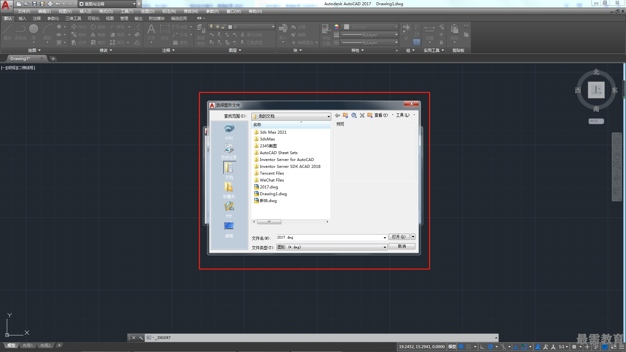
Task: Click the color wheel icon in properties panel
Action: coord(336,27)
